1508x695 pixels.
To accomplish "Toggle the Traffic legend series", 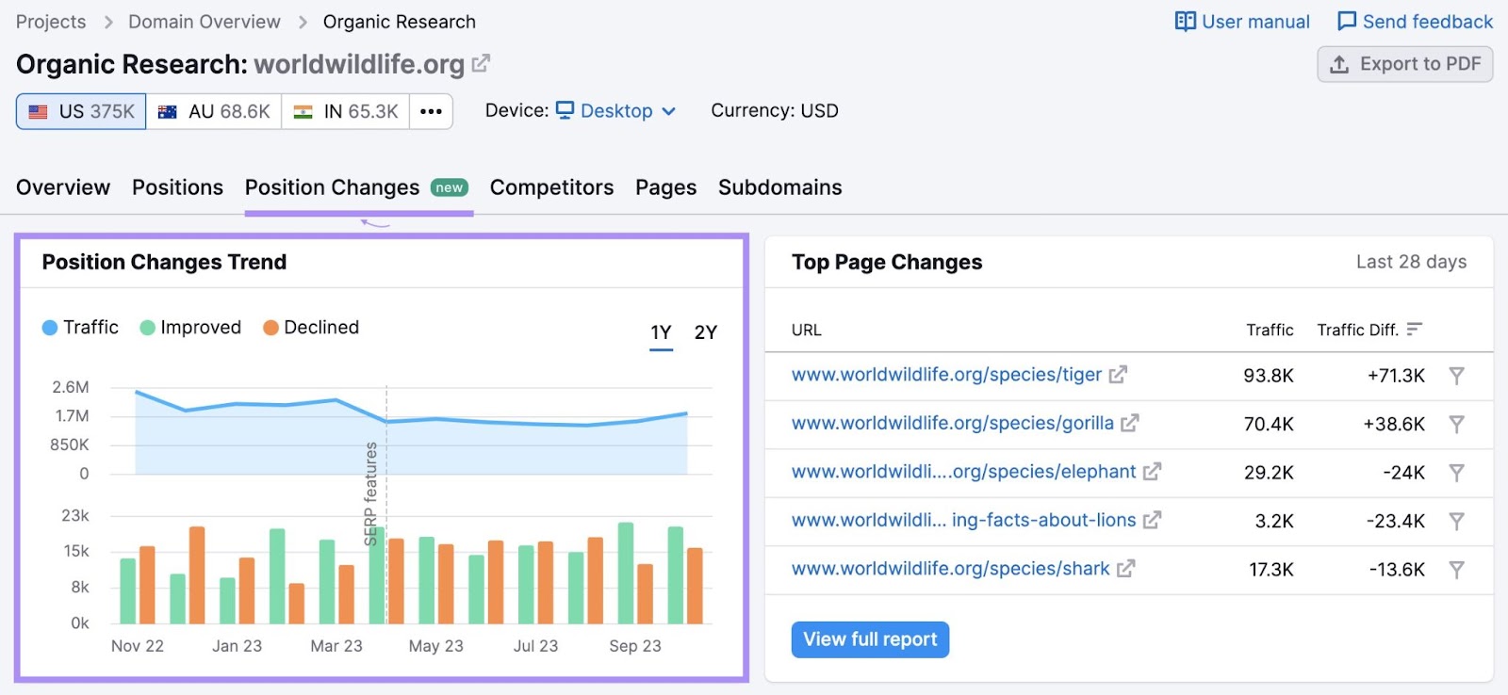I will coord(80,327).
